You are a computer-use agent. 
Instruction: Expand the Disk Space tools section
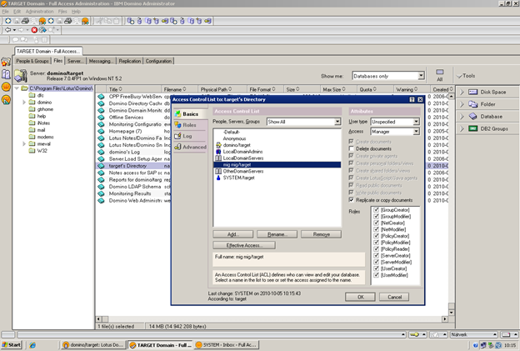pyautogui.click(x=462, y=92)
